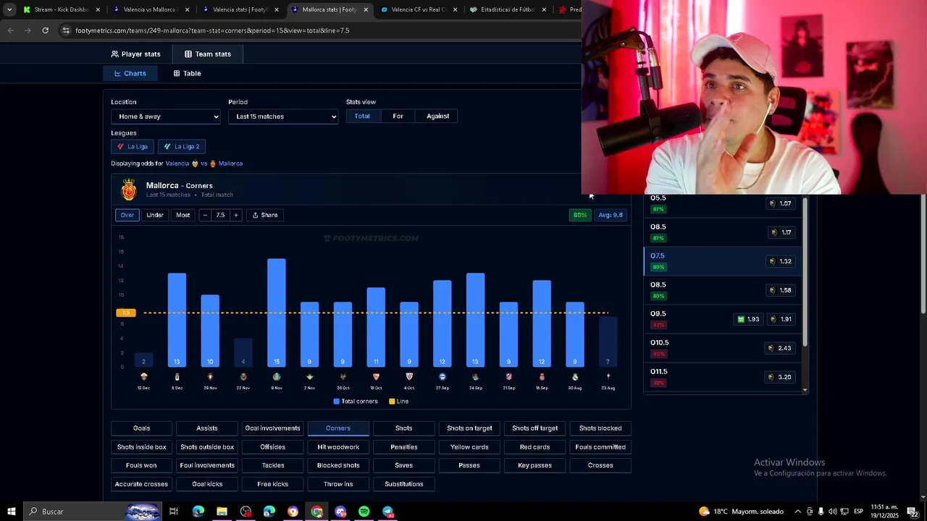The height and width of the screenshot is (521, 927).
Task: Click the 1.07 odds for O5.5
Action: pos(780,203)
